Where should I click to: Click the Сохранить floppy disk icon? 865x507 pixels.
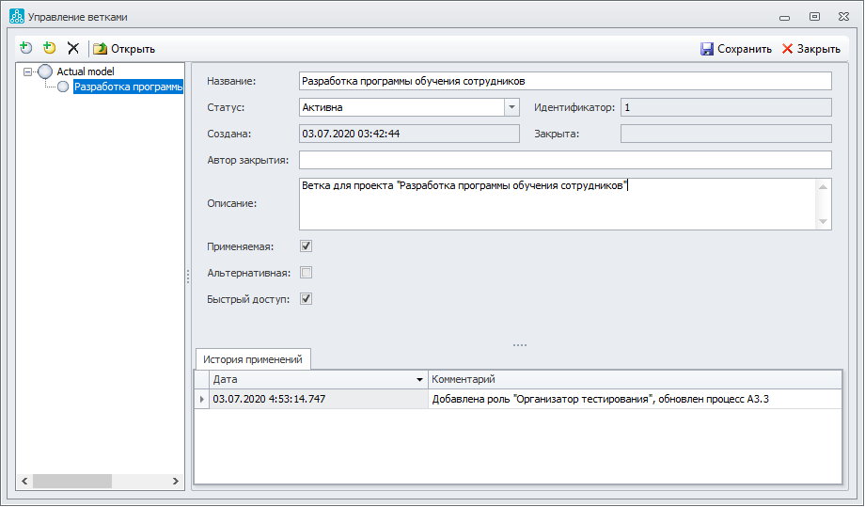point(706,49)
